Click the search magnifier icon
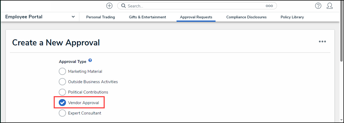Image resolution: width=344 pixels, height=123 pixels. pos(123,6)
